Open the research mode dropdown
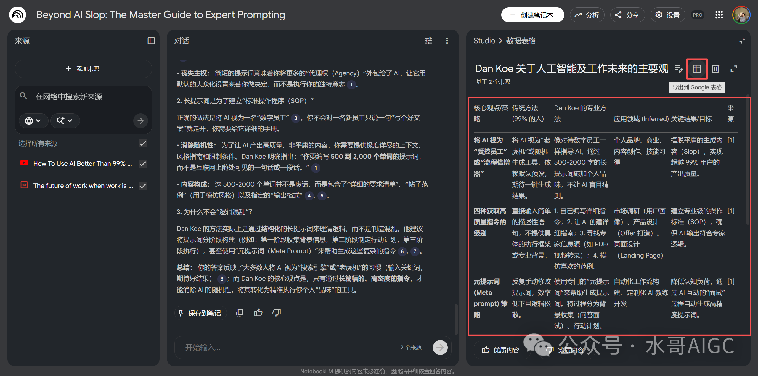The height and width of the screenshot is (376, 758). [x=65, y=121]
